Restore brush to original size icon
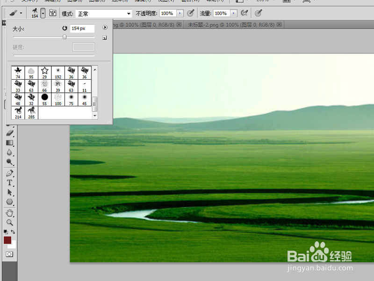The height and width of the screenshot is (281, 374). 65,28
